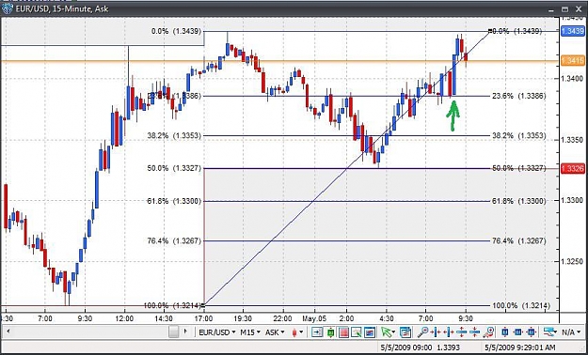Maximize the EUR/USD chart window

(x=565, y=8)
